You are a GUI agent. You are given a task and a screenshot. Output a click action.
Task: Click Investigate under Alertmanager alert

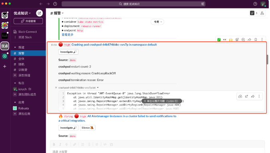pos(68,128)
